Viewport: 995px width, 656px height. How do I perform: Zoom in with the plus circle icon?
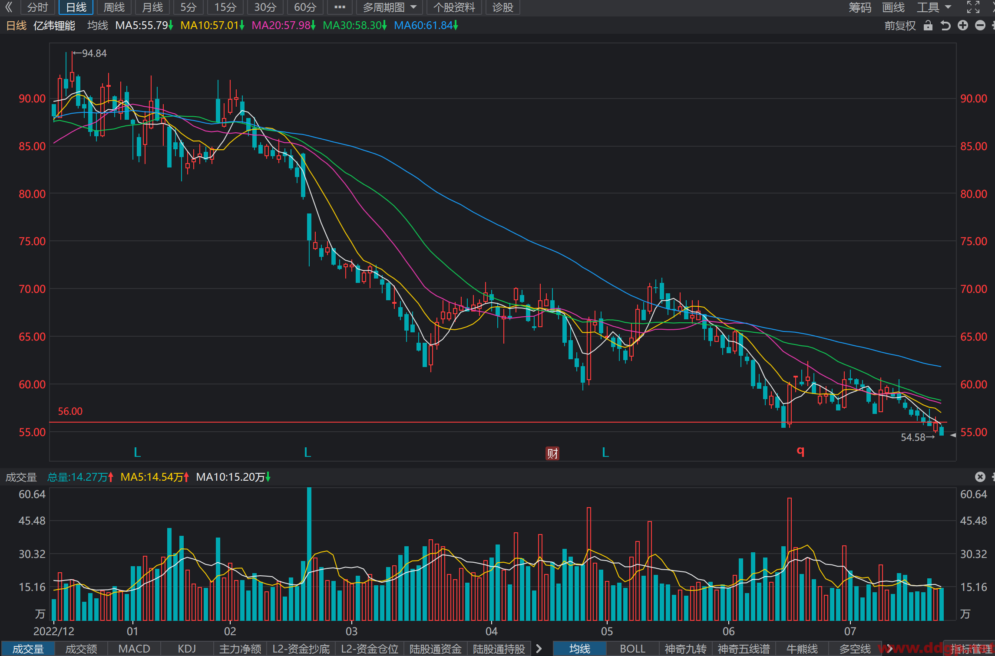pyautogui.click(x=963, y=26)
